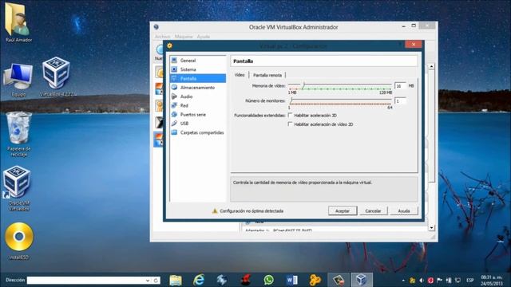Image resolution: width=511 pixels, height=287 pixels.
Task: Launch Internet Explorer from the taskbar
Action: click(x=199, y=280)
